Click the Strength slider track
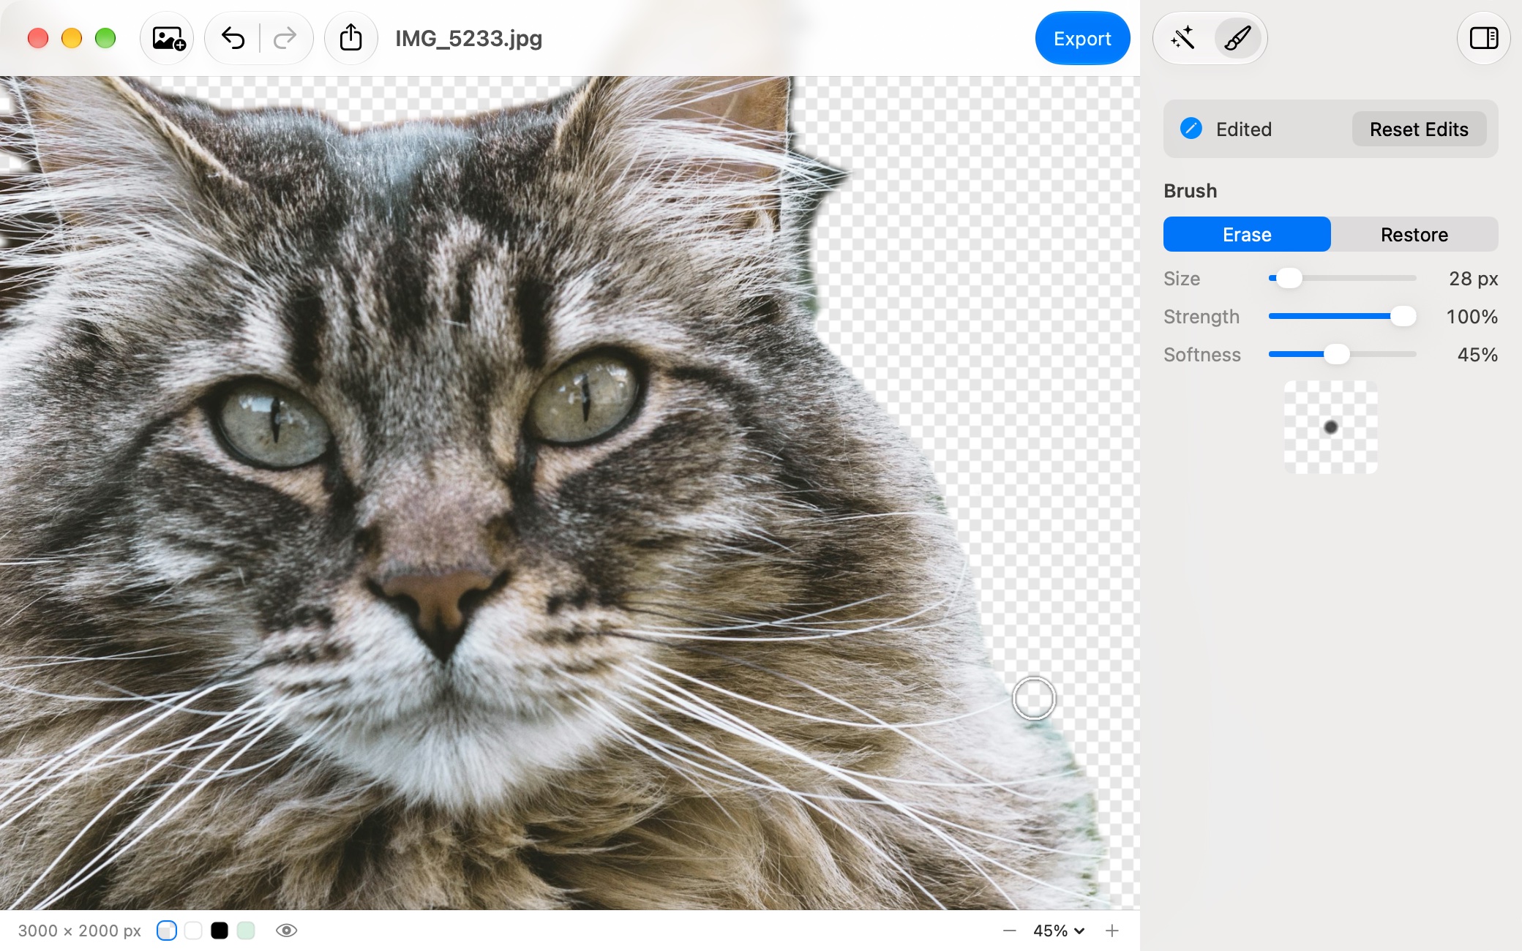 click(x=1342, y=316)
